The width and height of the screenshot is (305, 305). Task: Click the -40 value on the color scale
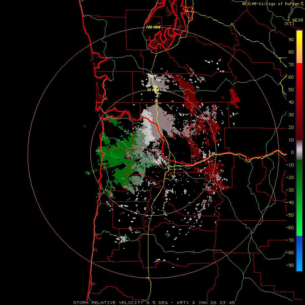tap(290, 203)
